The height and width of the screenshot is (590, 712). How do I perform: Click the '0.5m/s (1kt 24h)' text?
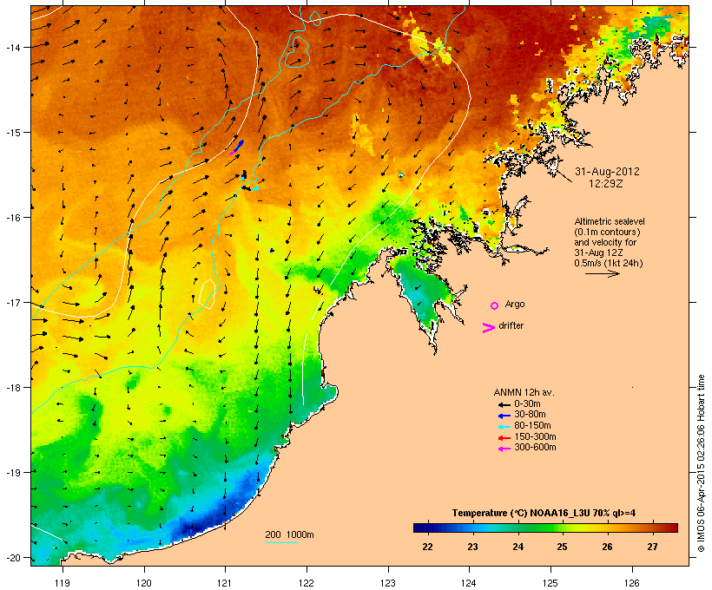[x=609, y=263]
